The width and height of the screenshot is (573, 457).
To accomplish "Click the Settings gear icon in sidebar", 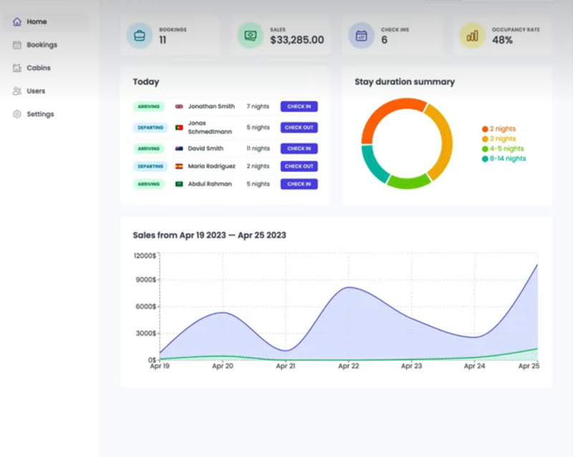I will point(17,114).
